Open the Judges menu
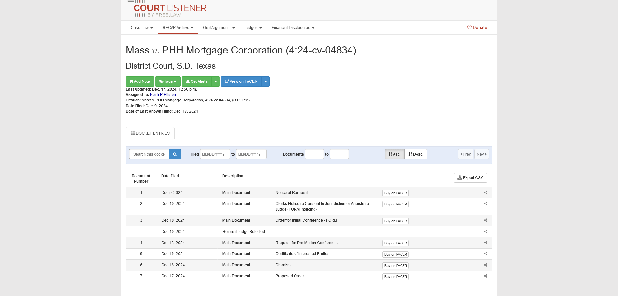Image resolution: width=618 pixels, height=296 pixels. pos(253,28)
